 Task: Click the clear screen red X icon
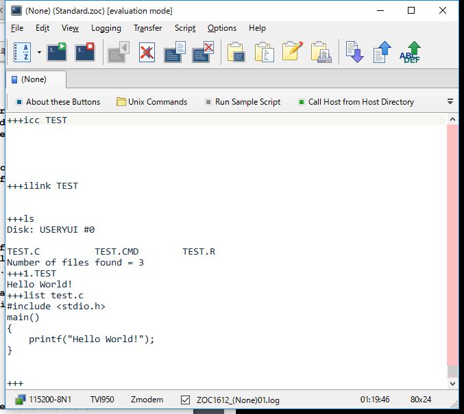147,52
